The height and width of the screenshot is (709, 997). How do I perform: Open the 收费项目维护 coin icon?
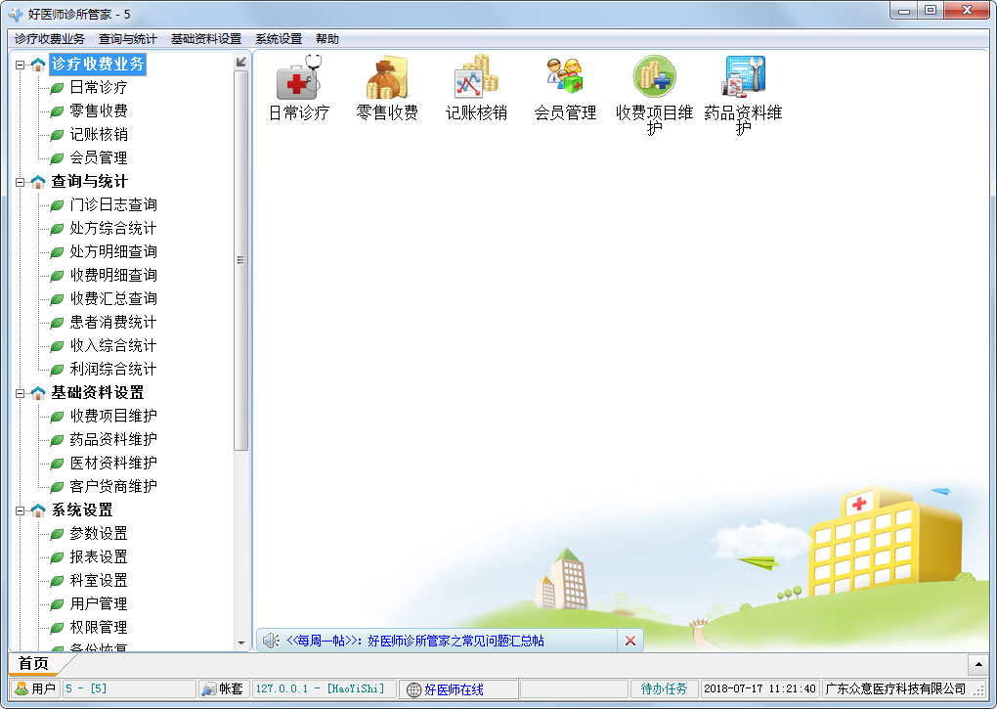click(x=654, y=76)
